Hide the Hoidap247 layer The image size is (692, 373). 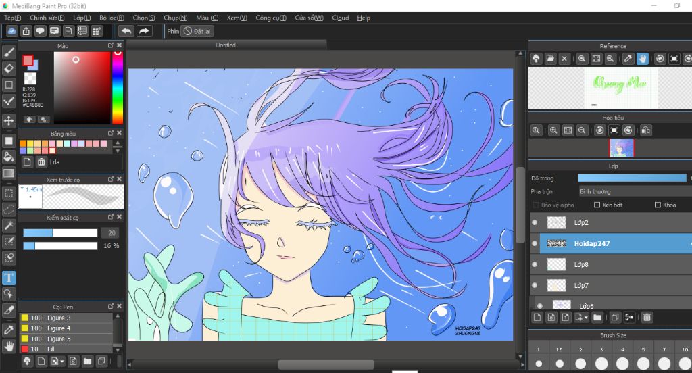pos(535,243)
